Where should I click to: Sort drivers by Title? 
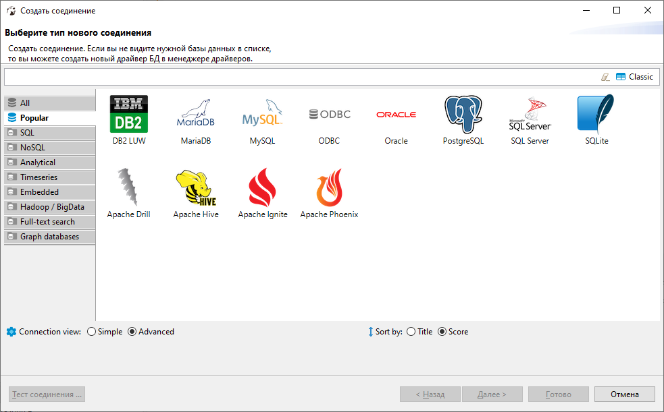pyautogui.click(x=411, y=332)
